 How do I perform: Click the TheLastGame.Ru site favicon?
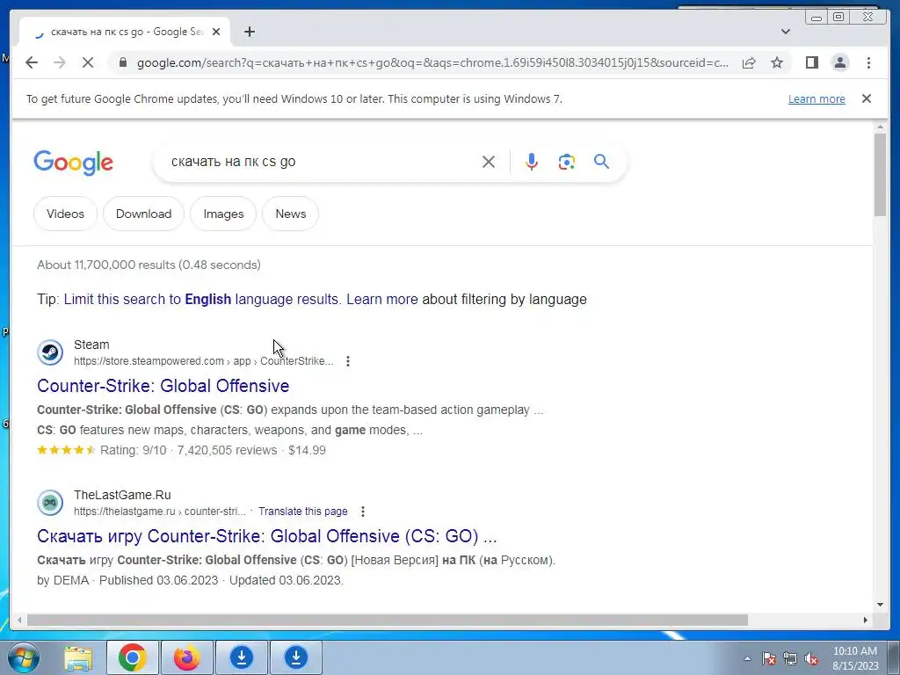coord(50,503)
